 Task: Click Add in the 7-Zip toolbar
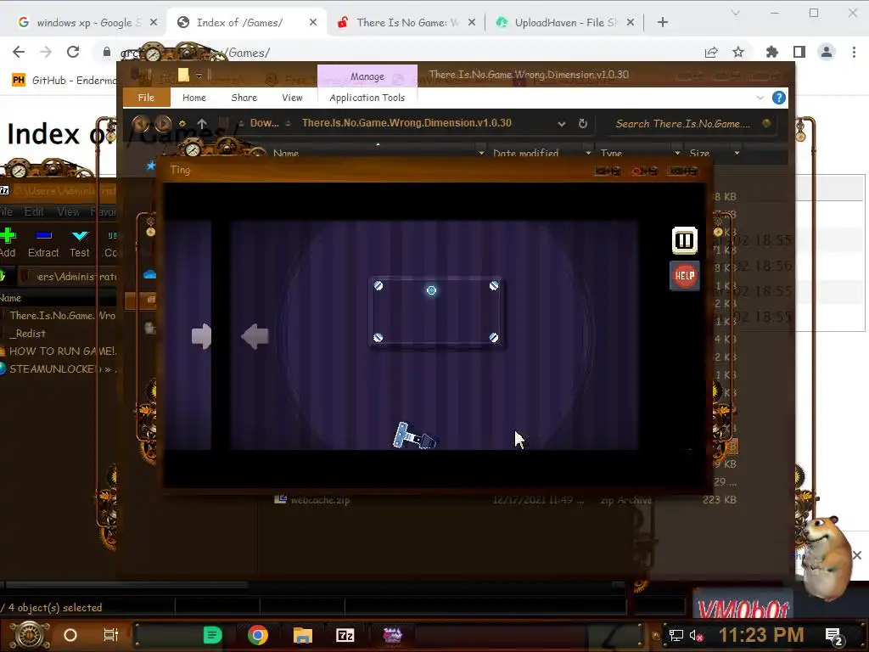[x=8, y=243]
